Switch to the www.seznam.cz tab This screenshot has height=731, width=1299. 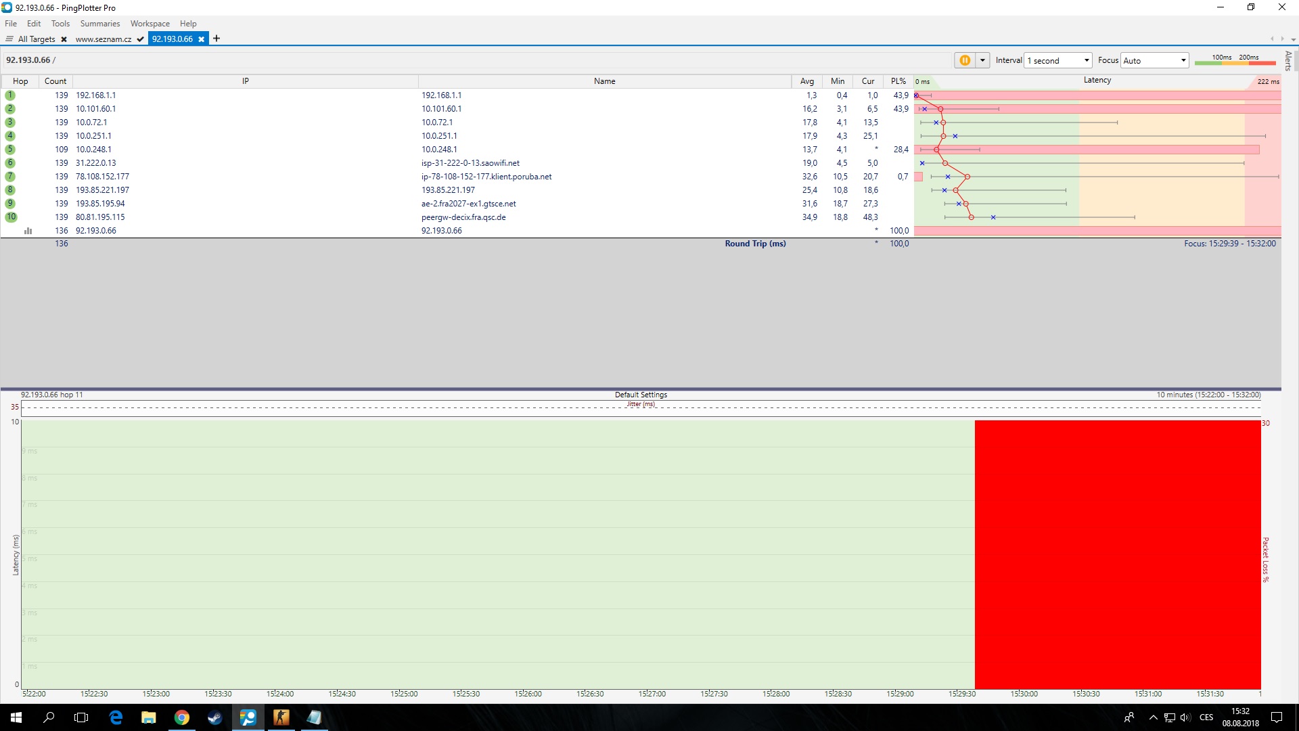[103, 39]
